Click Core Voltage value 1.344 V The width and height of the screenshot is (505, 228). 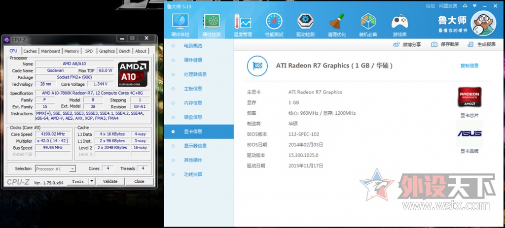point(100,84)
